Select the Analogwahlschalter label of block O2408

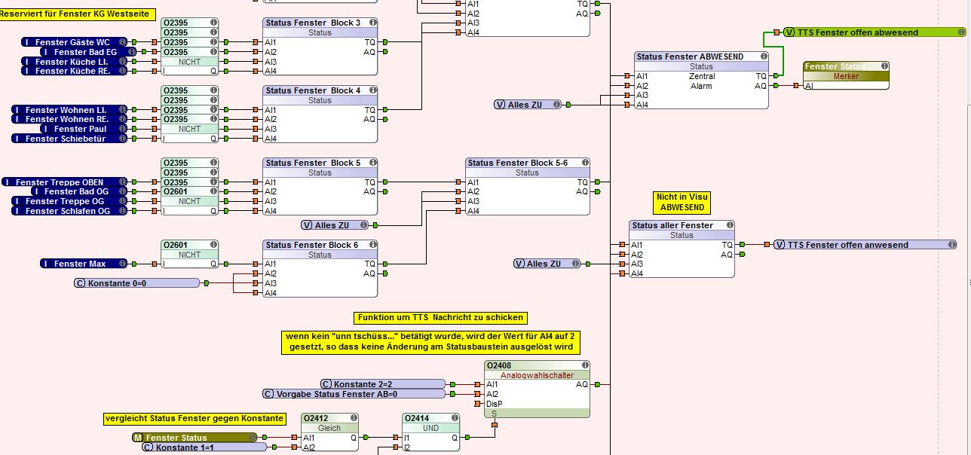point(537,375)
